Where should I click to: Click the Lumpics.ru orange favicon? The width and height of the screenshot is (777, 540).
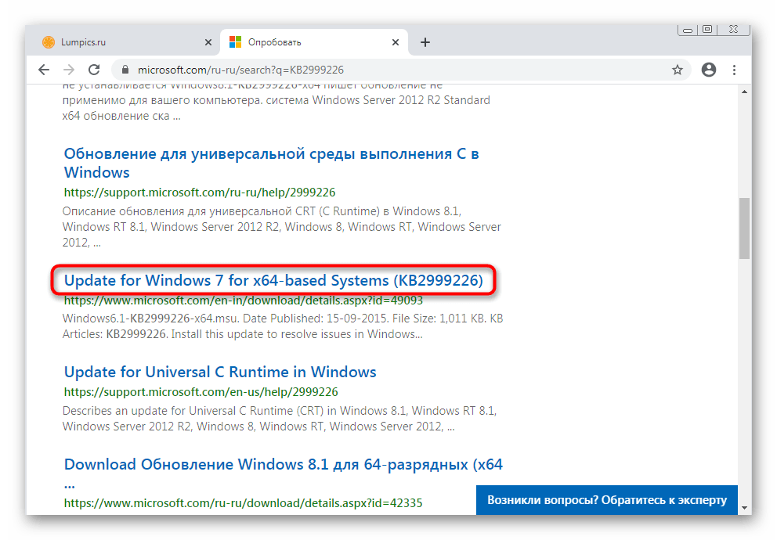pos(49,42)
